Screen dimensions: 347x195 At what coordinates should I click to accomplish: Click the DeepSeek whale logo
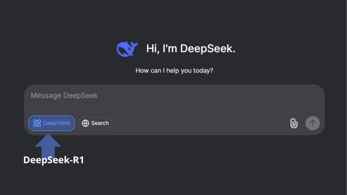point(126,49)
